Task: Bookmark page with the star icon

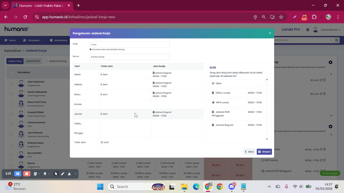Action: tap(281, 17)
